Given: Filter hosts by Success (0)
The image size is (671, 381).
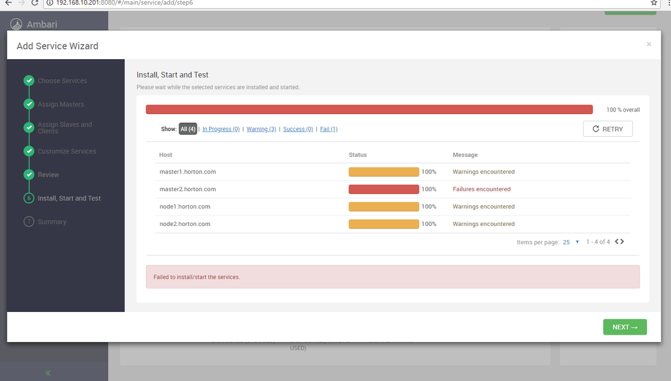Looking at the screenshot, I should (x=298, y=129).
